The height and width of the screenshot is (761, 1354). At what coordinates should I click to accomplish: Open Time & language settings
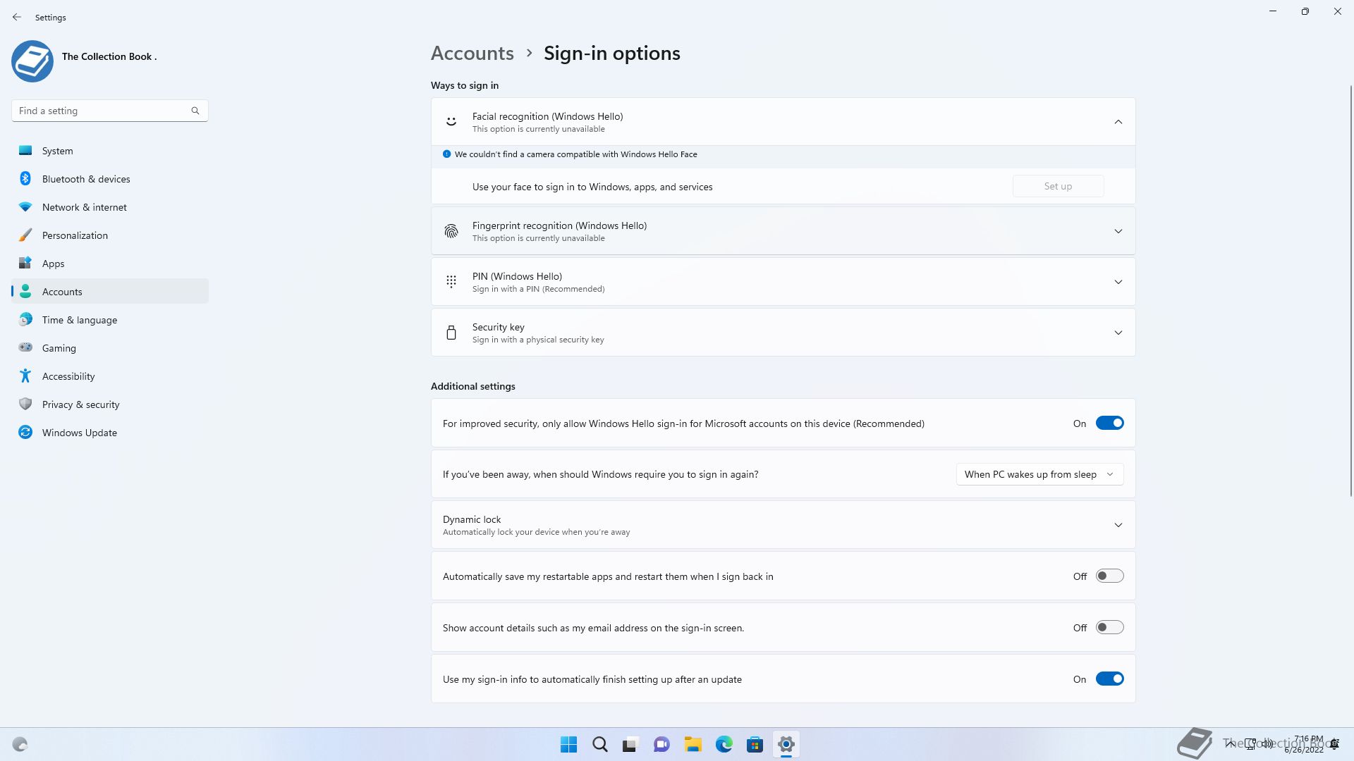tap(110, 320)
